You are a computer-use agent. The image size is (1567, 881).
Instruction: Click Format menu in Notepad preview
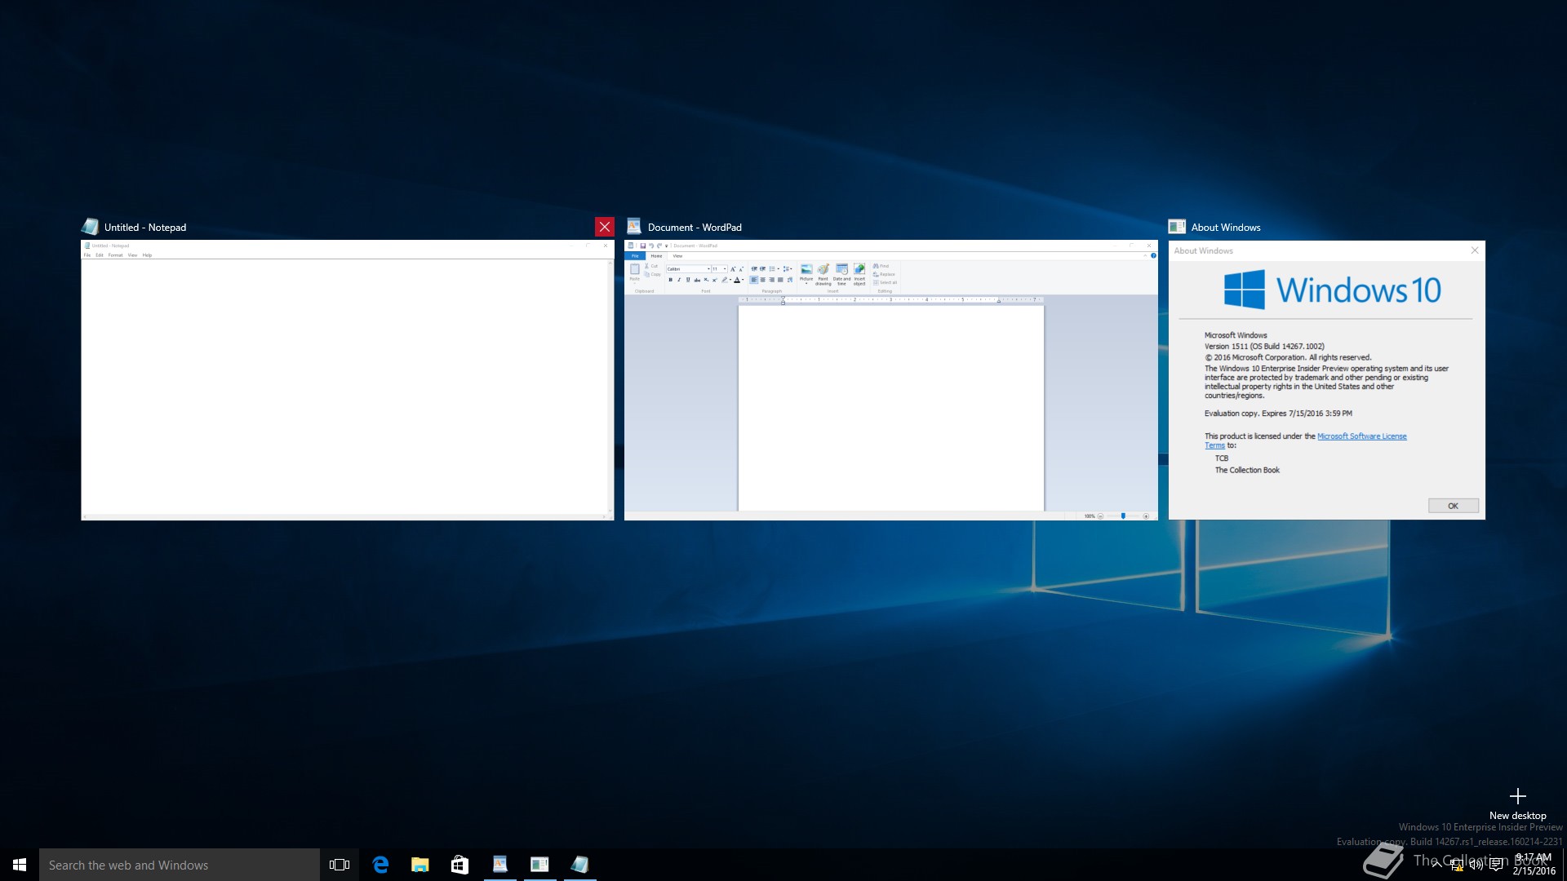115,255
